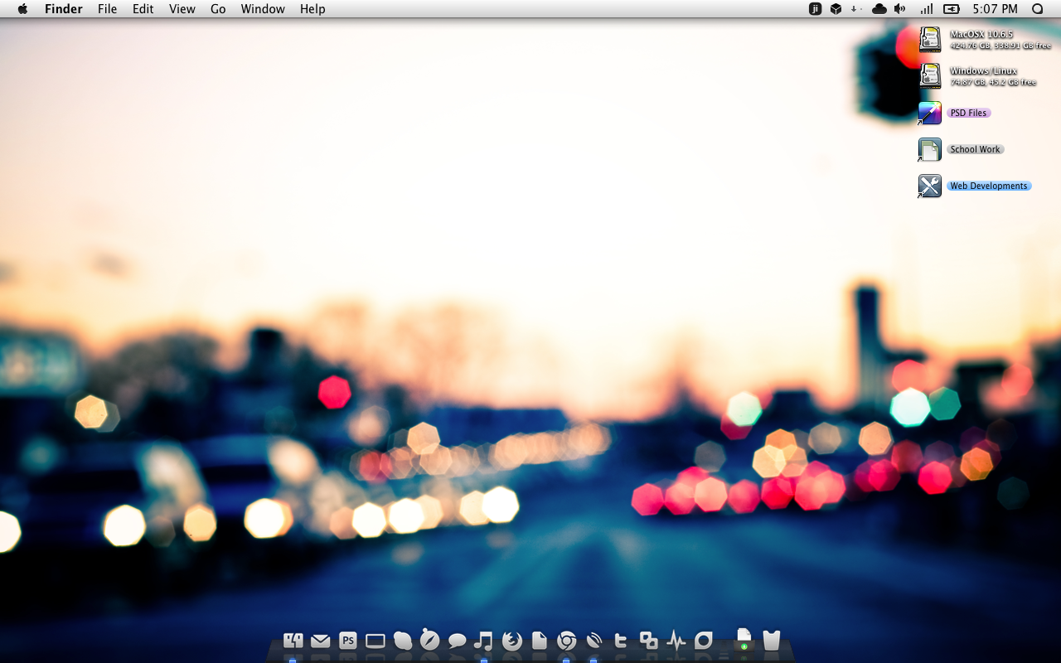Viewport: 1061px width, 663px height.
Task: Select the School Work folder alias
Action: (930, 149)
